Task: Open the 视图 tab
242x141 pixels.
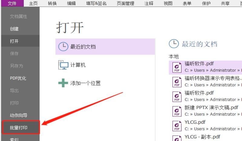Action: (168, 3)
